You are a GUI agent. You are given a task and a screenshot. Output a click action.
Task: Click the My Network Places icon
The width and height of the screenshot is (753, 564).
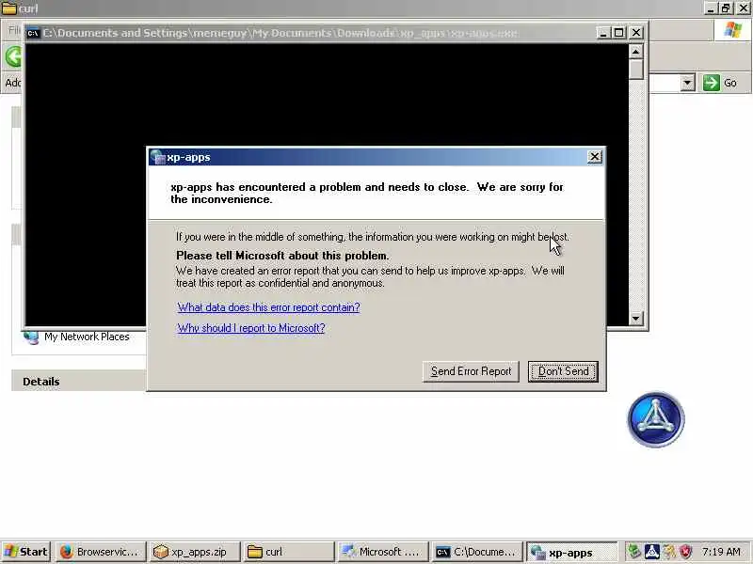click(31, 337)
